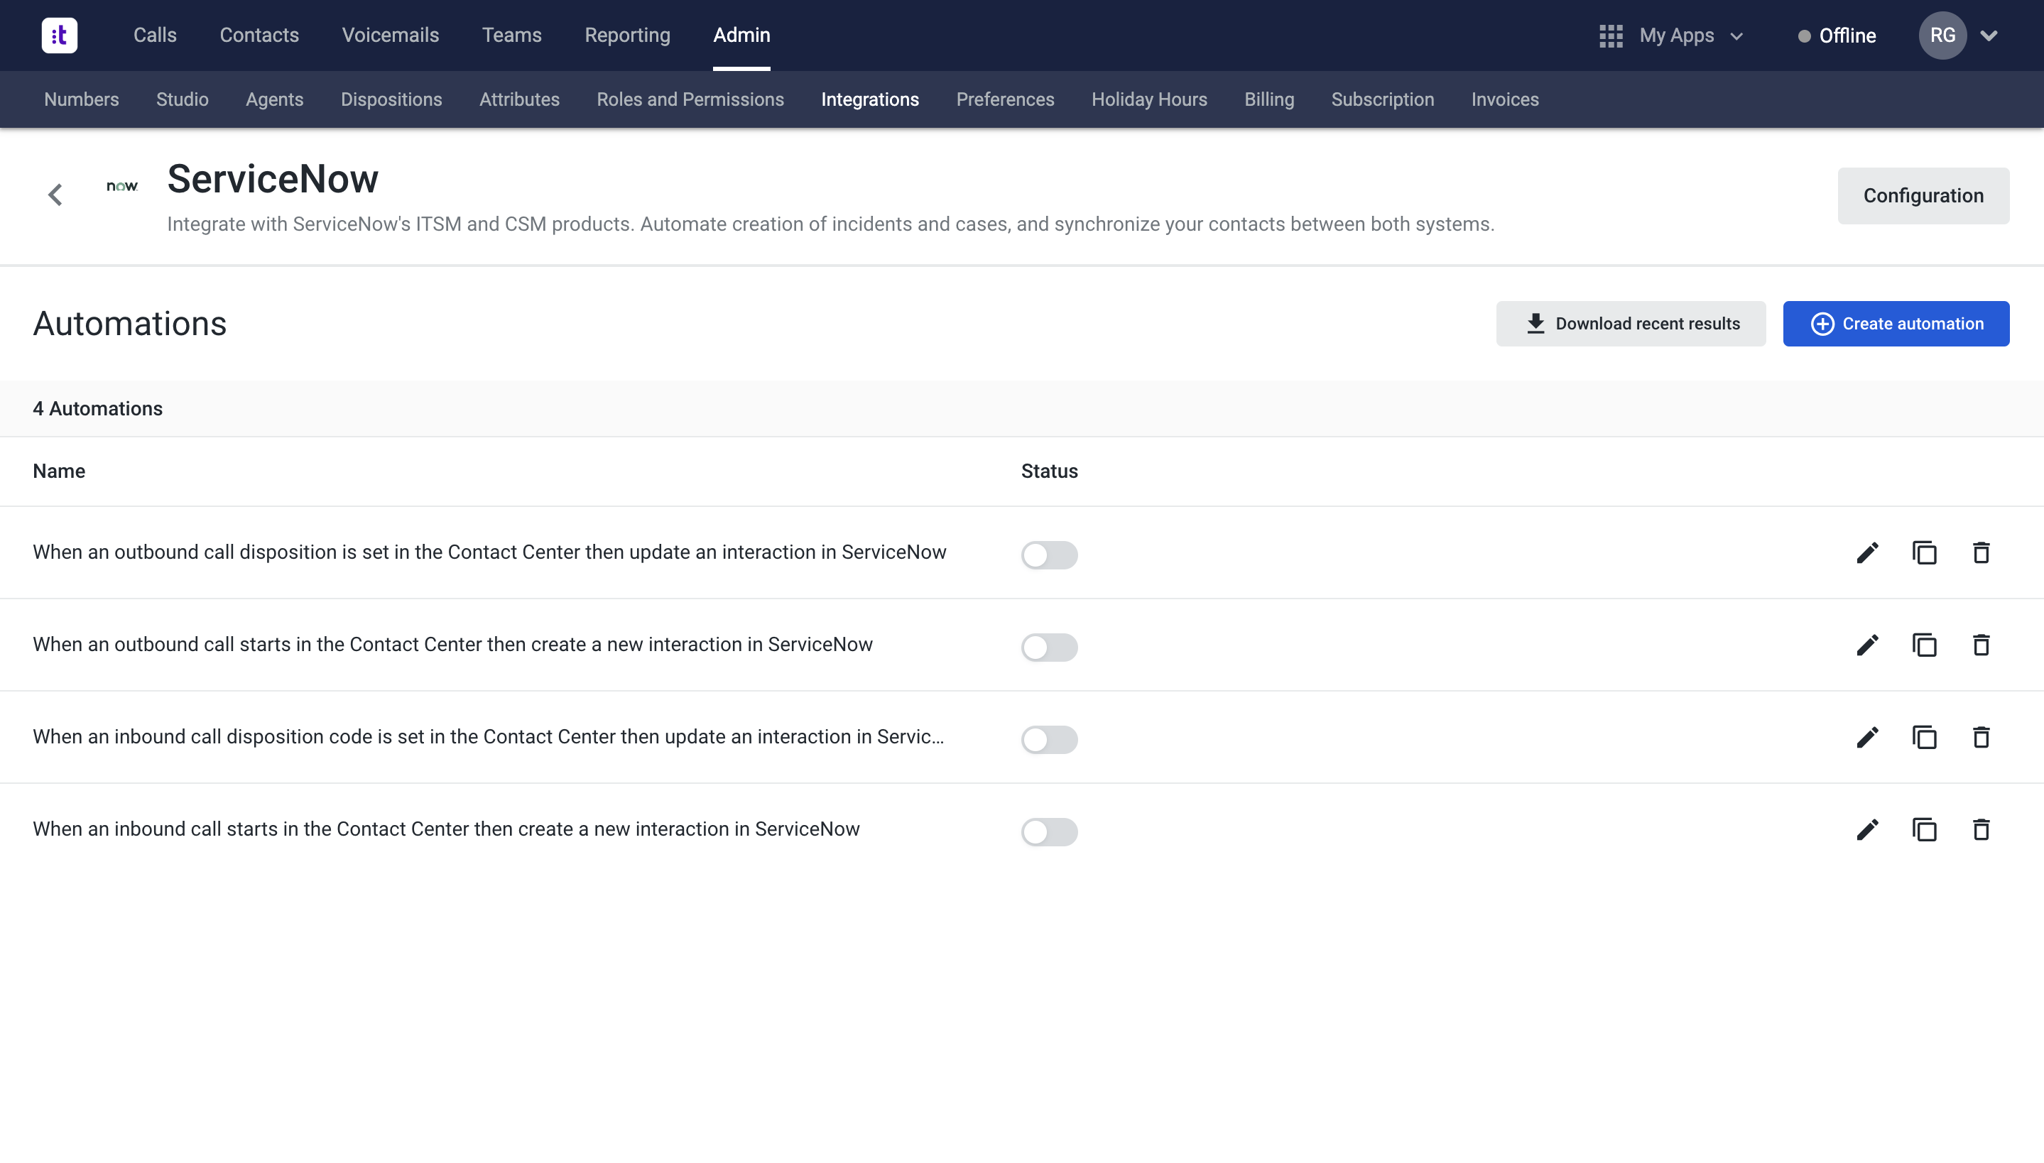The width and height of the screenshot is (2044, 1163).
Task: Duplicate the inbound call disposition automation
Action: coord(1925,737)
